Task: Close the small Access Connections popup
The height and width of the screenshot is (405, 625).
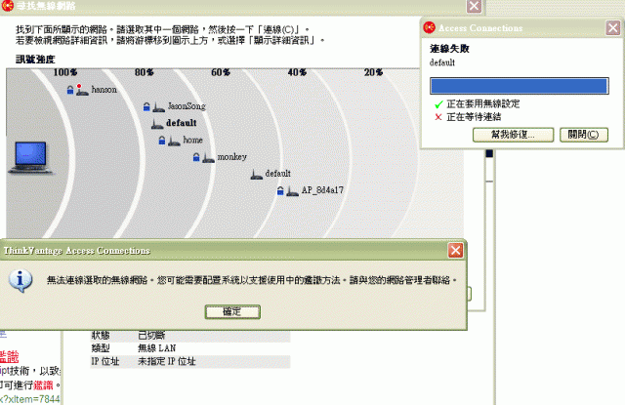Action: (x=612, y=28)
